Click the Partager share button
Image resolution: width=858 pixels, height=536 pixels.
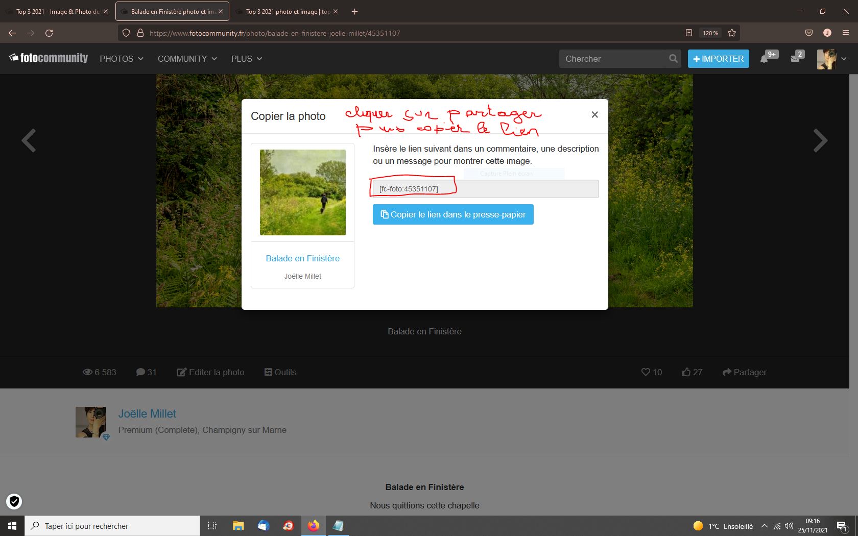tap(745, 372)
